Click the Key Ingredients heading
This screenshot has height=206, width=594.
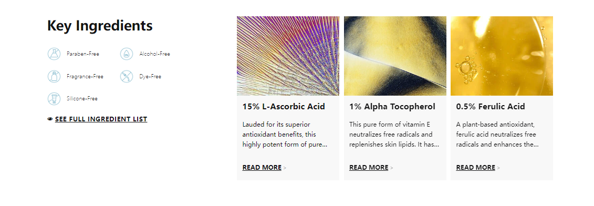(x=100, y=26)
